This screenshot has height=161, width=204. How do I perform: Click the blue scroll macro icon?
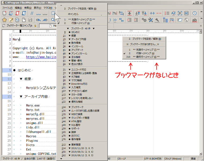pyautogui.click(x=24, y=13)
